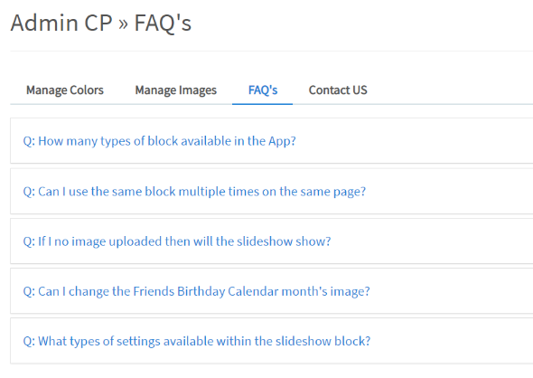Image resolution: width=533 pixels, height=378 pixels.
Task: Click the 'Q:' prefix of the last FAQ
Action: point(29,341)
